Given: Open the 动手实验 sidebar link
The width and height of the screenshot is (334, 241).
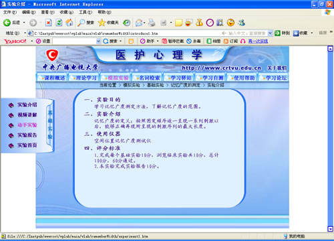Looking at the screenshot, I should pos(27,125).
